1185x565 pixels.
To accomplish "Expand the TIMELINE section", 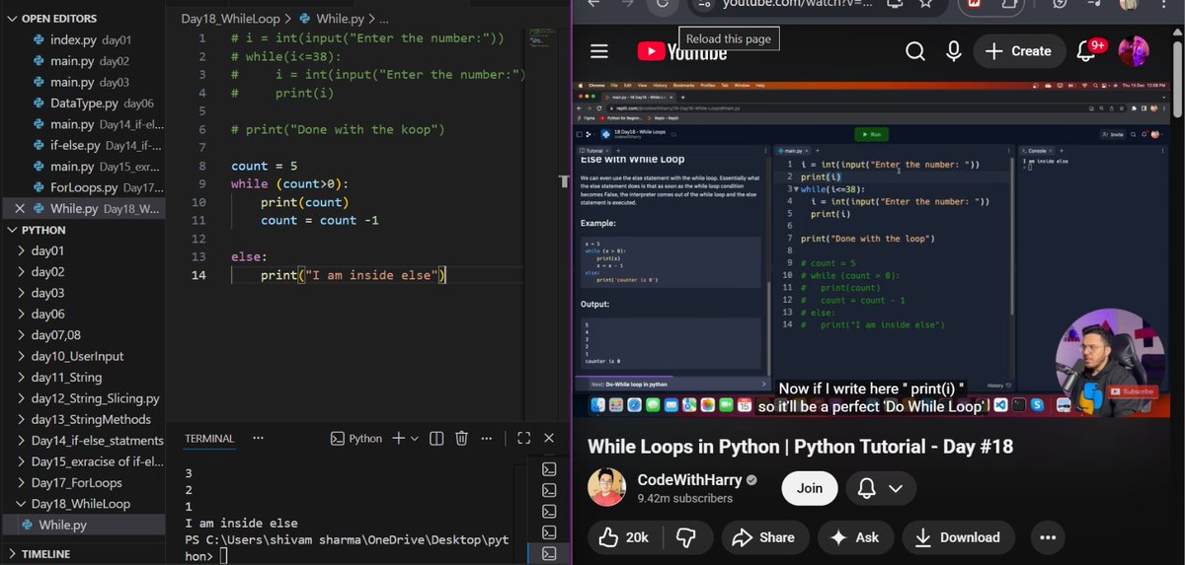I will coord(46,554).
